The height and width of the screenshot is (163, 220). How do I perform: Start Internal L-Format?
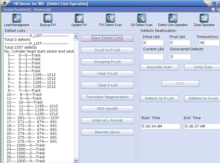point(107,121)
